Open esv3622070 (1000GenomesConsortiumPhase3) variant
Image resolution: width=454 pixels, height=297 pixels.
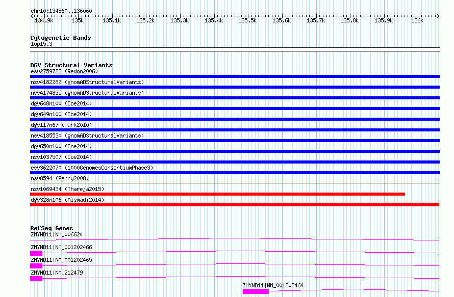(x=92, y=168)
